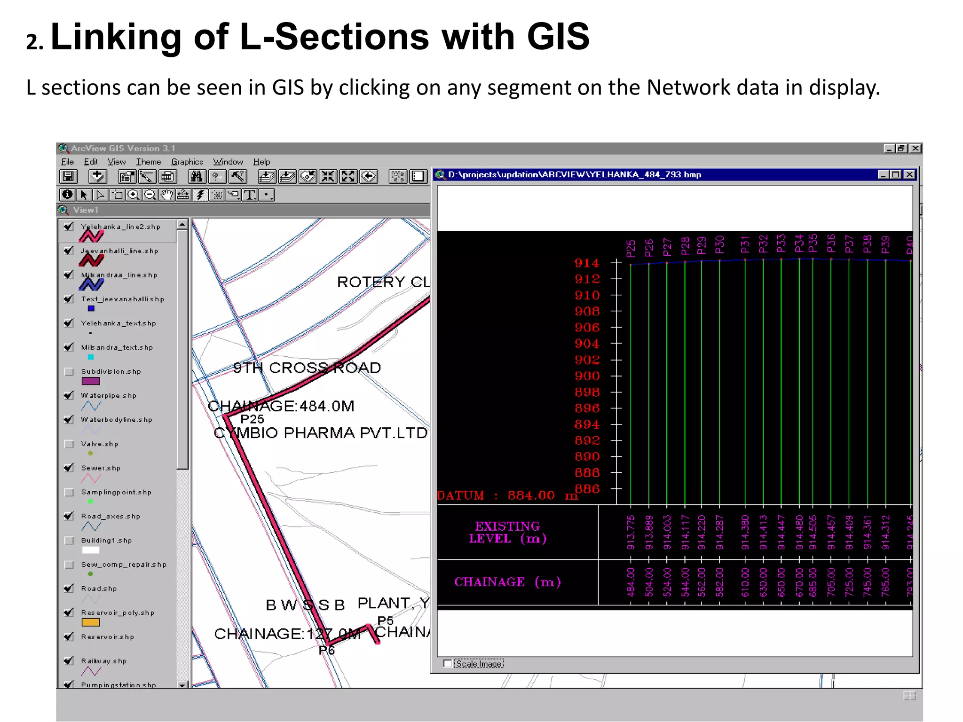Select the black Pointer arrow tool
The height and width of the screenshot is (722, 963).
click(x=84, y=195)
